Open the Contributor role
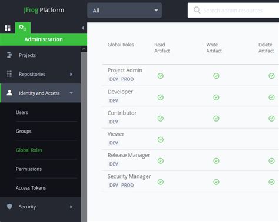Screen dimensions: 279x222 (122, 113)
